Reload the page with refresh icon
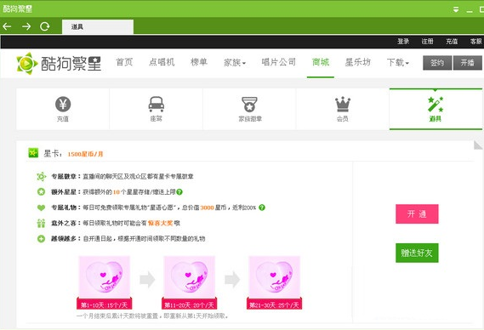 45,26
